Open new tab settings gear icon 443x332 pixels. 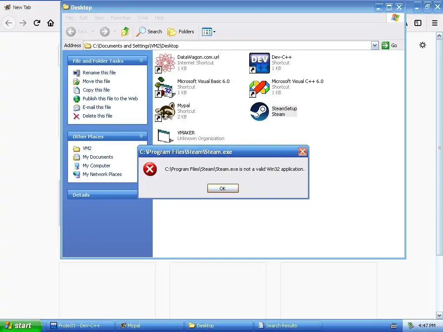click(x=422, y=45)
